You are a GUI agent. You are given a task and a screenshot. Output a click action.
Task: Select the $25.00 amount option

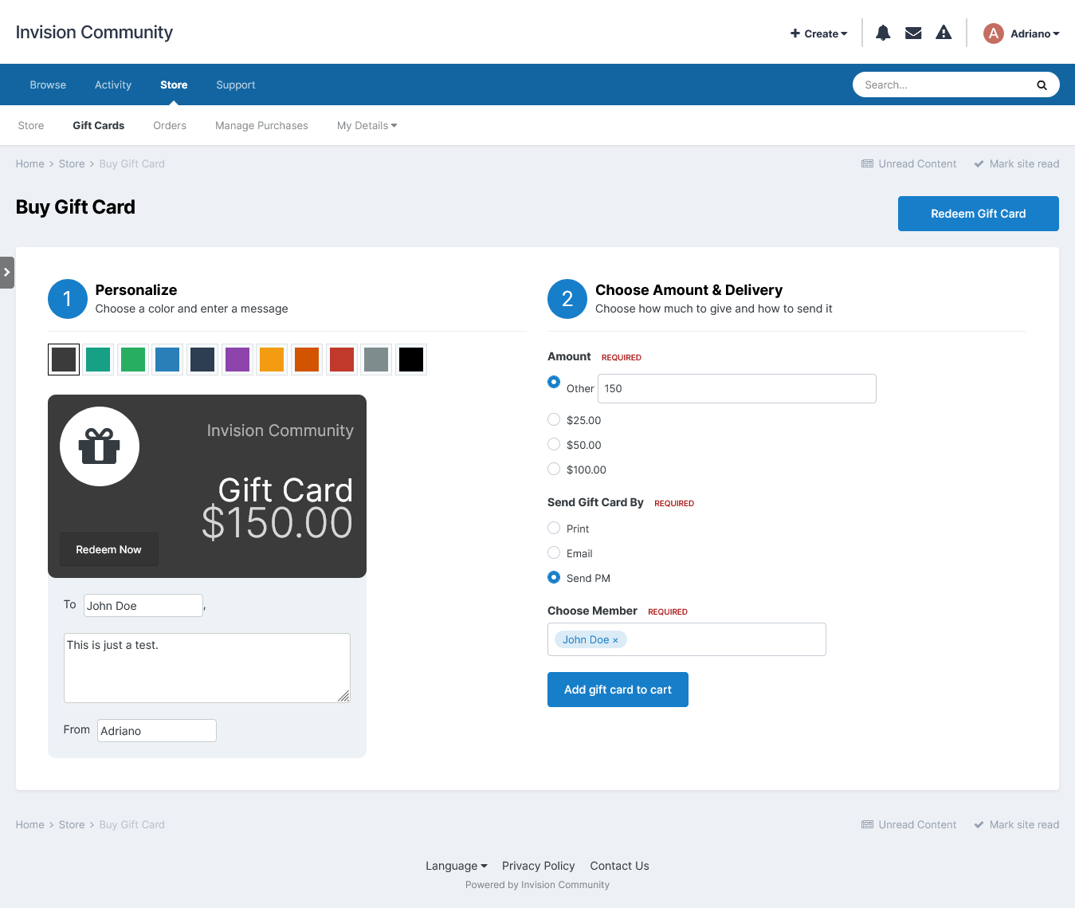pos(554,419)
